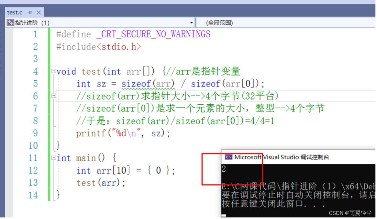This screenshot has height=219, width=377.
Task: Click the test(arr); call
Action: (x=101, y=183)
